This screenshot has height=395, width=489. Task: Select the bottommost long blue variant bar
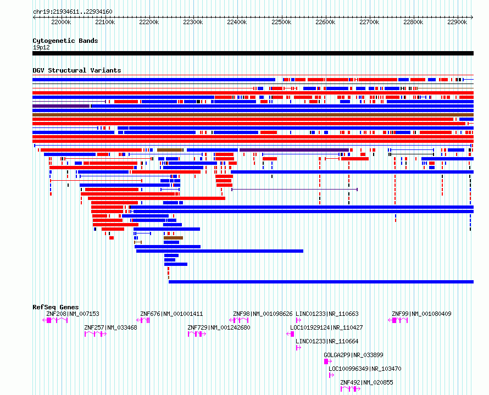click(x=321, y=282)
